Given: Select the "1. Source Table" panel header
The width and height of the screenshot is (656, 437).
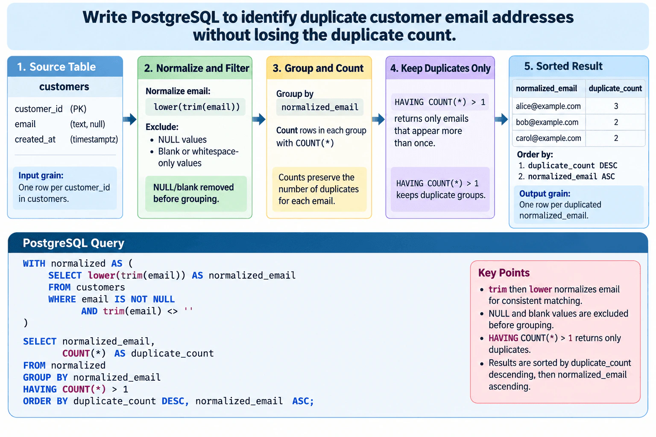Looking at the screenshot, I should [65, 67].
